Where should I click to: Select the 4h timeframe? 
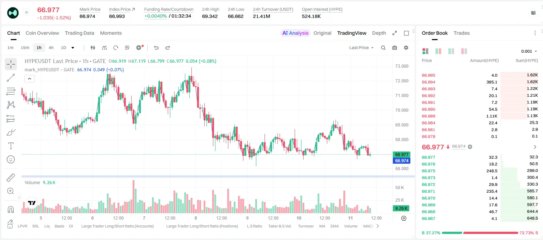pos(51,48)
